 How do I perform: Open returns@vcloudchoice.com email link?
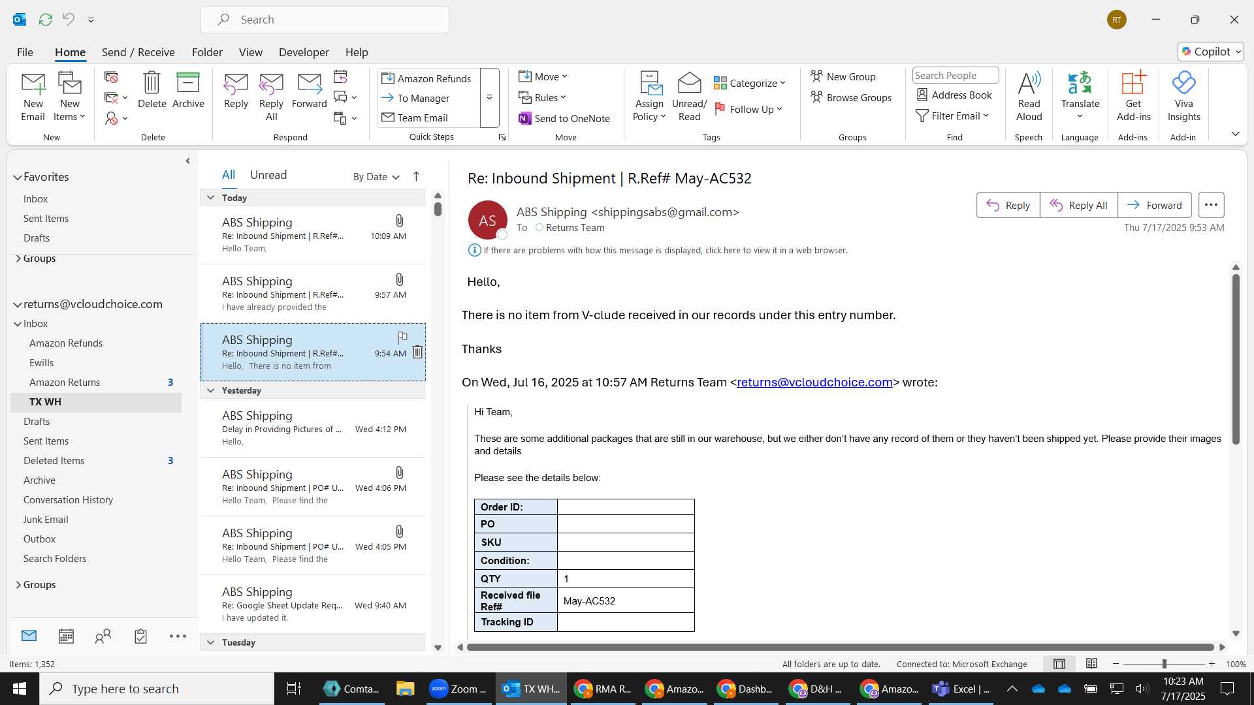(814, 383)
